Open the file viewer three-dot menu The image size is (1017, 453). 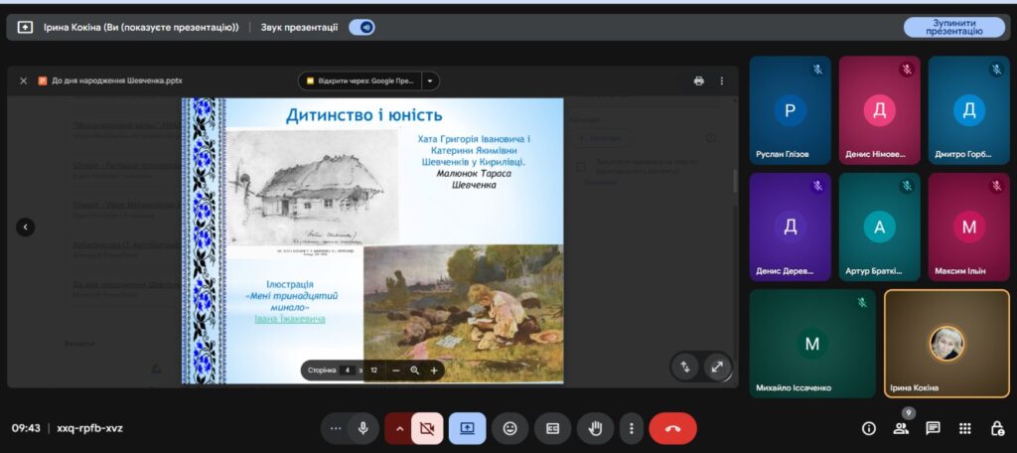722,80
